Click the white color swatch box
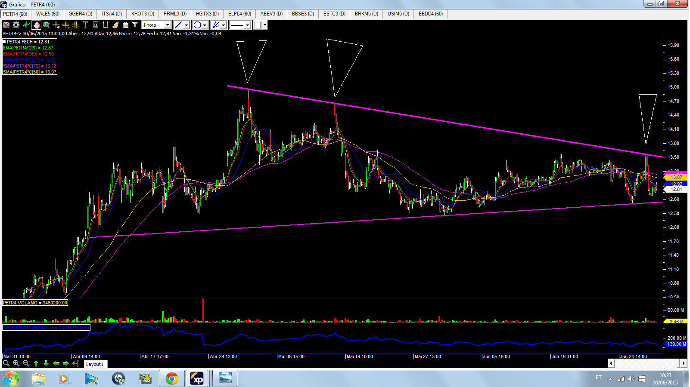 258,25
